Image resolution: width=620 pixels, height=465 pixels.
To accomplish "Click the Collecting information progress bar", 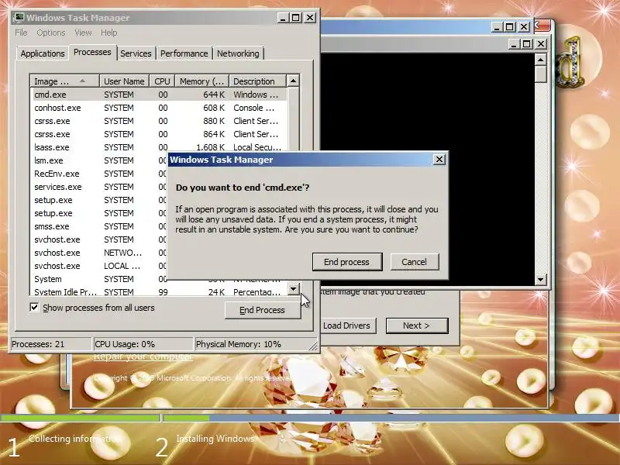I will [81, 418].
